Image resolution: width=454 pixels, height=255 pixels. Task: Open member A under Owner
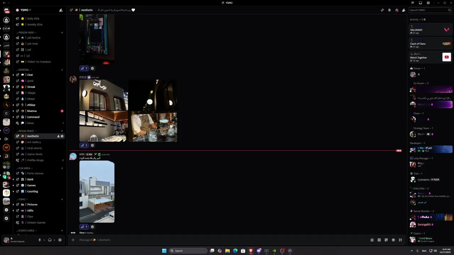tap(431, 74)
